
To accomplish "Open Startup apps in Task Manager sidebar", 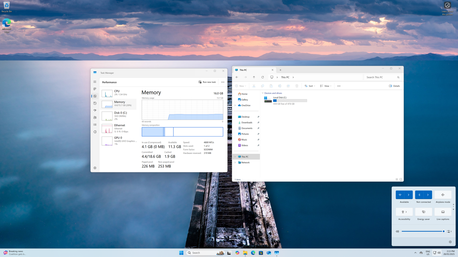I will pos(95,111).
